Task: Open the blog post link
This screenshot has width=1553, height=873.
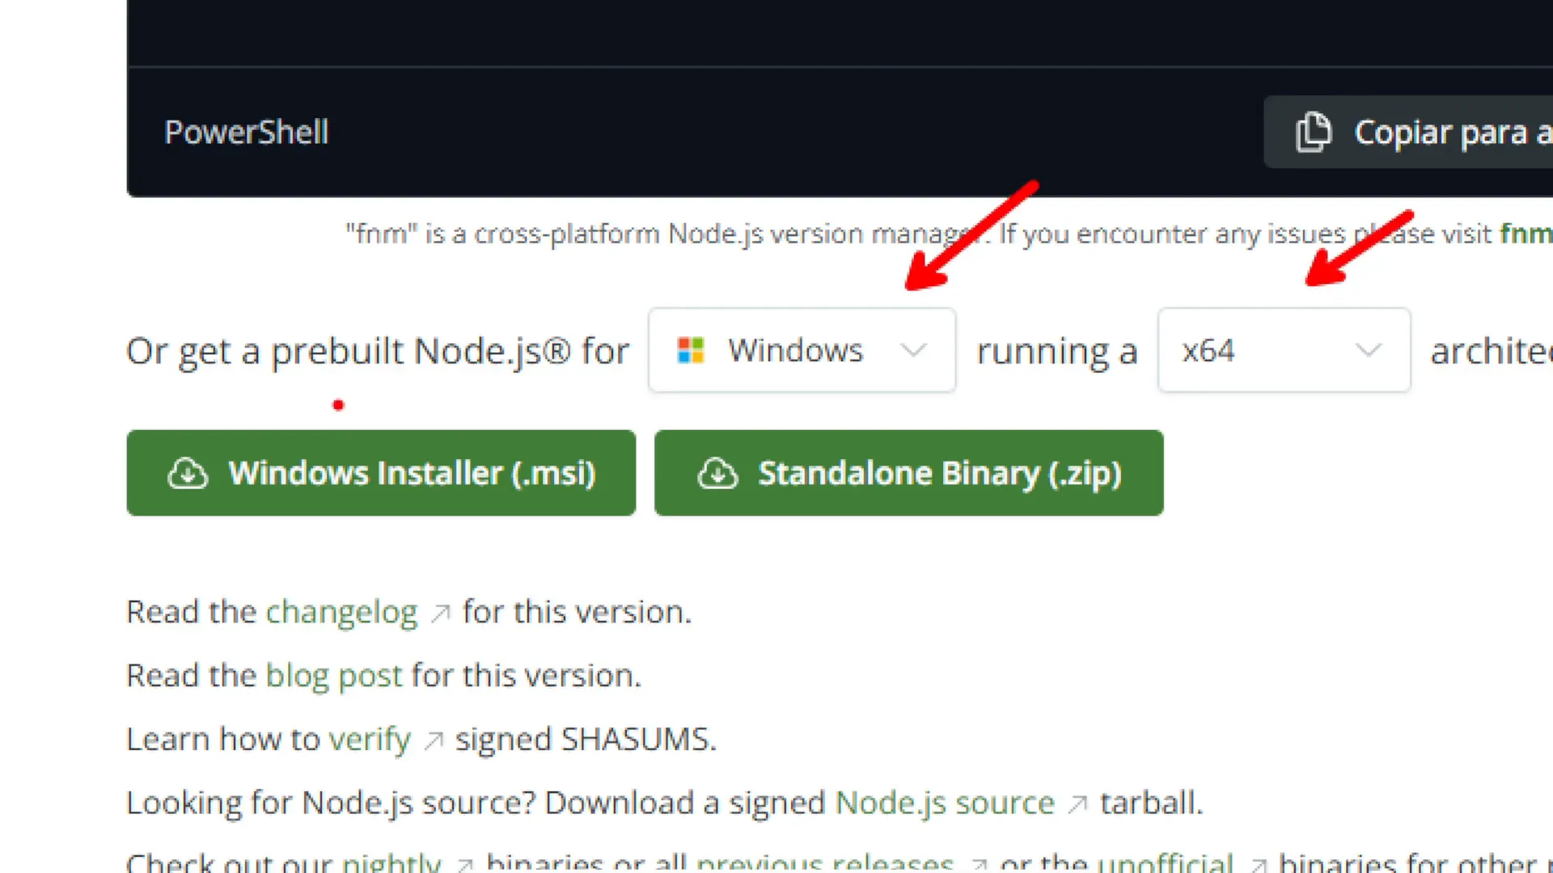Action: (x=333, y=676)
